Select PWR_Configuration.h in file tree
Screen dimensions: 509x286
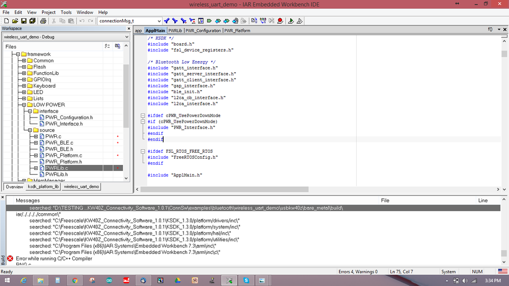click(69, 118)
